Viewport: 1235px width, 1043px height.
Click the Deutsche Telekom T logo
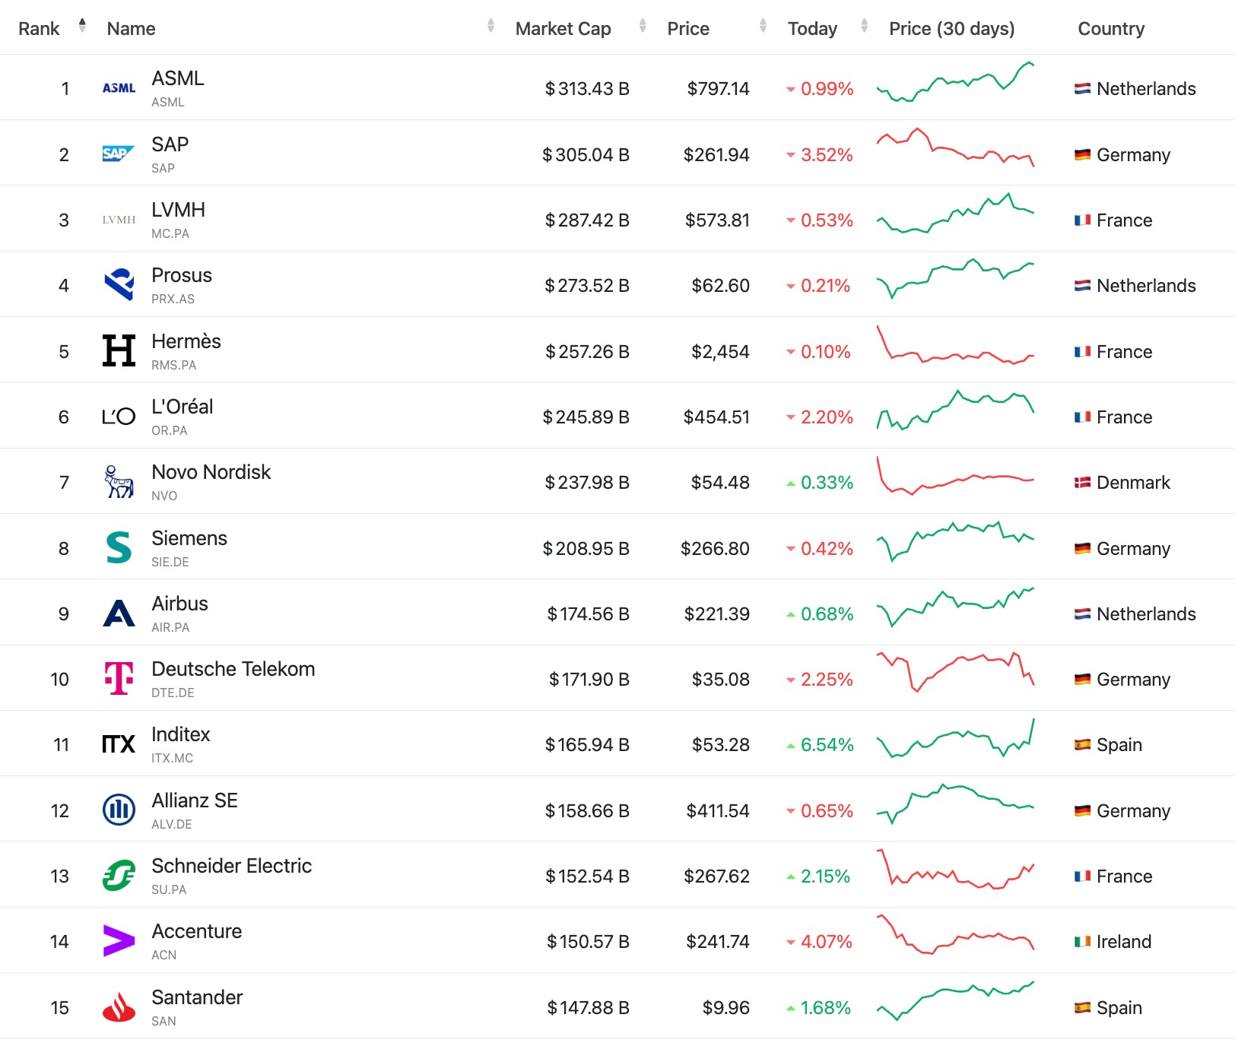[x=119, y=678]
